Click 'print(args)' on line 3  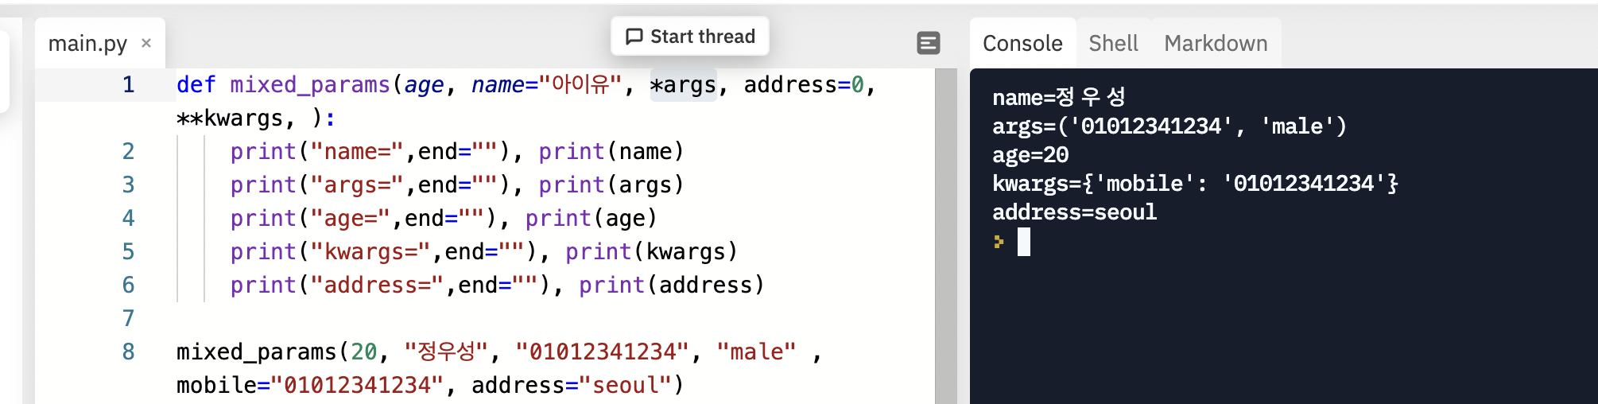point(611,185)
